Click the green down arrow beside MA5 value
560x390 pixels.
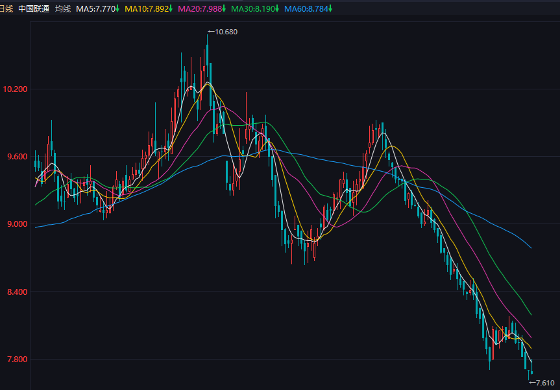(x=118, y=8)
